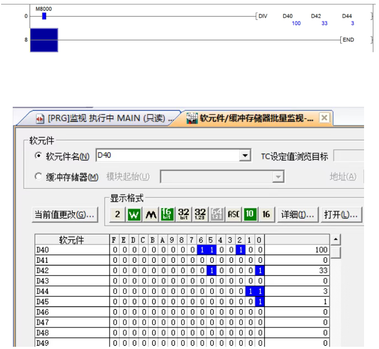The height and width of the screenshot is (349, 379).
Task: Select the 缓冲存储器 radio button
Action: (x=38, y=177)
